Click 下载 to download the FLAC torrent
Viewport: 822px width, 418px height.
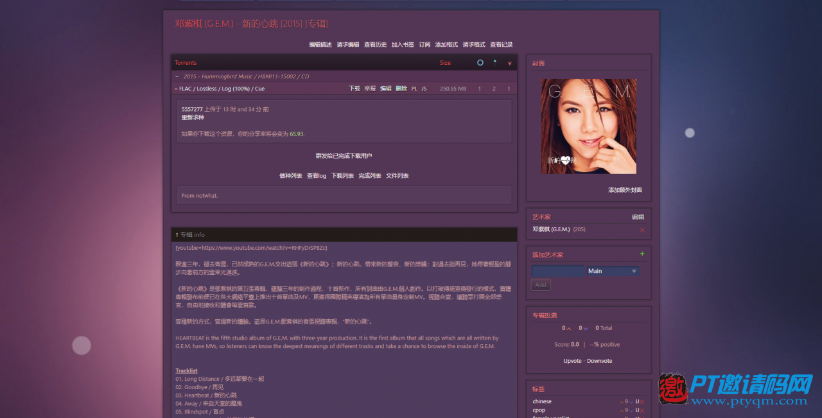354,89
